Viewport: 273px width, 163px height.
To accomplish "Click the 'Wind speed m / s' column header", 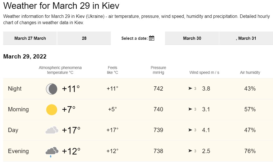I will [x=204, y=72].
